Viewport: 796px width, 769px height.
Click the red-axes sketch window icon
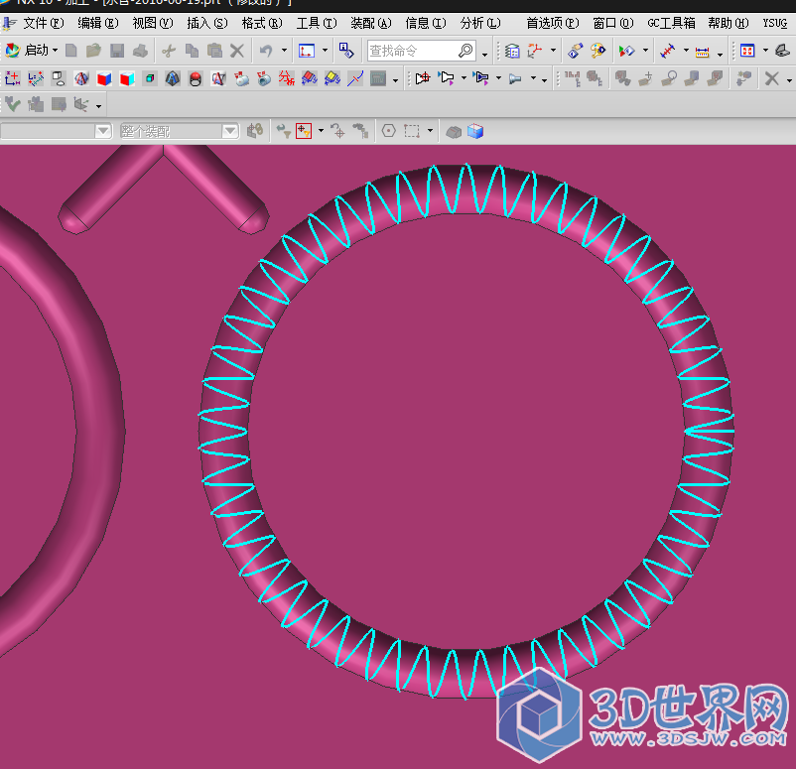tap(307, 51)
